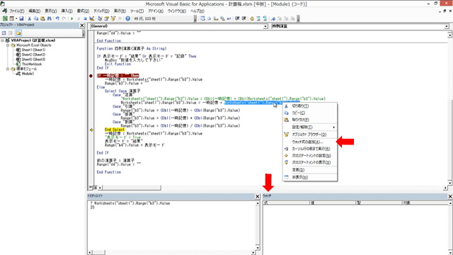Collapse the Microsoft Excel Objects node
Image resolution: width=453 pixels, height=255 pixels.
click(x=8, y=45)
